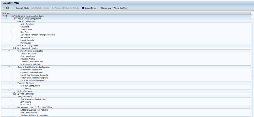Open the Release Notes button label

click(x=90, y=8)
